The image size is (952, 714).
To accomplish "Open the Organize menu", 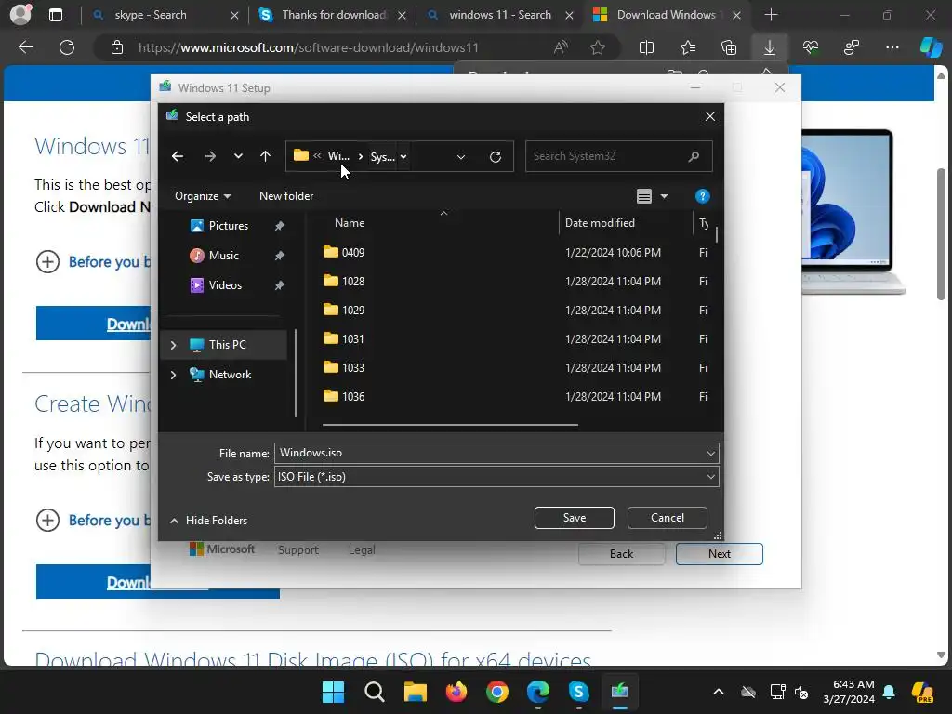I will pyautogui.click(x=202, y=196).
